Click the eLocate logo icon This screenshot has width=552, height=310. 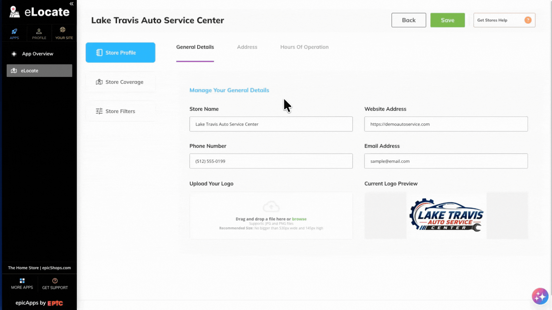click(x=14, y=12)
